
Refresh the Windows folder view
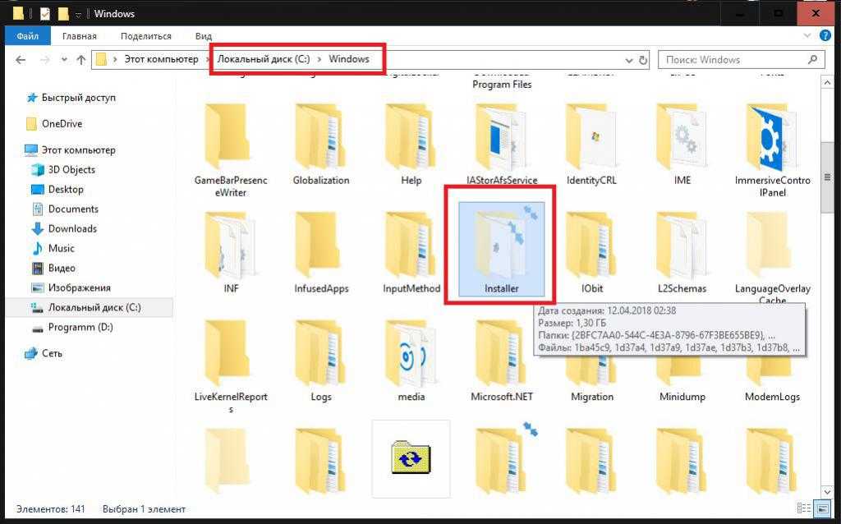point(642,59)
